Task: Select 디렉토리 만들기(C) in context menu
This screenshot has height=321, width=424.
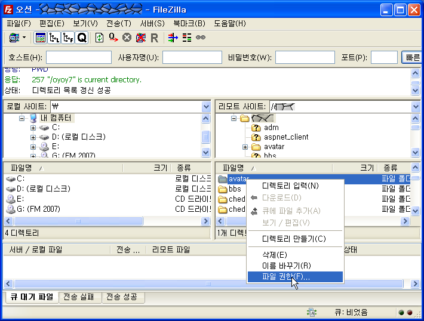Action: (x=295, y=239)
